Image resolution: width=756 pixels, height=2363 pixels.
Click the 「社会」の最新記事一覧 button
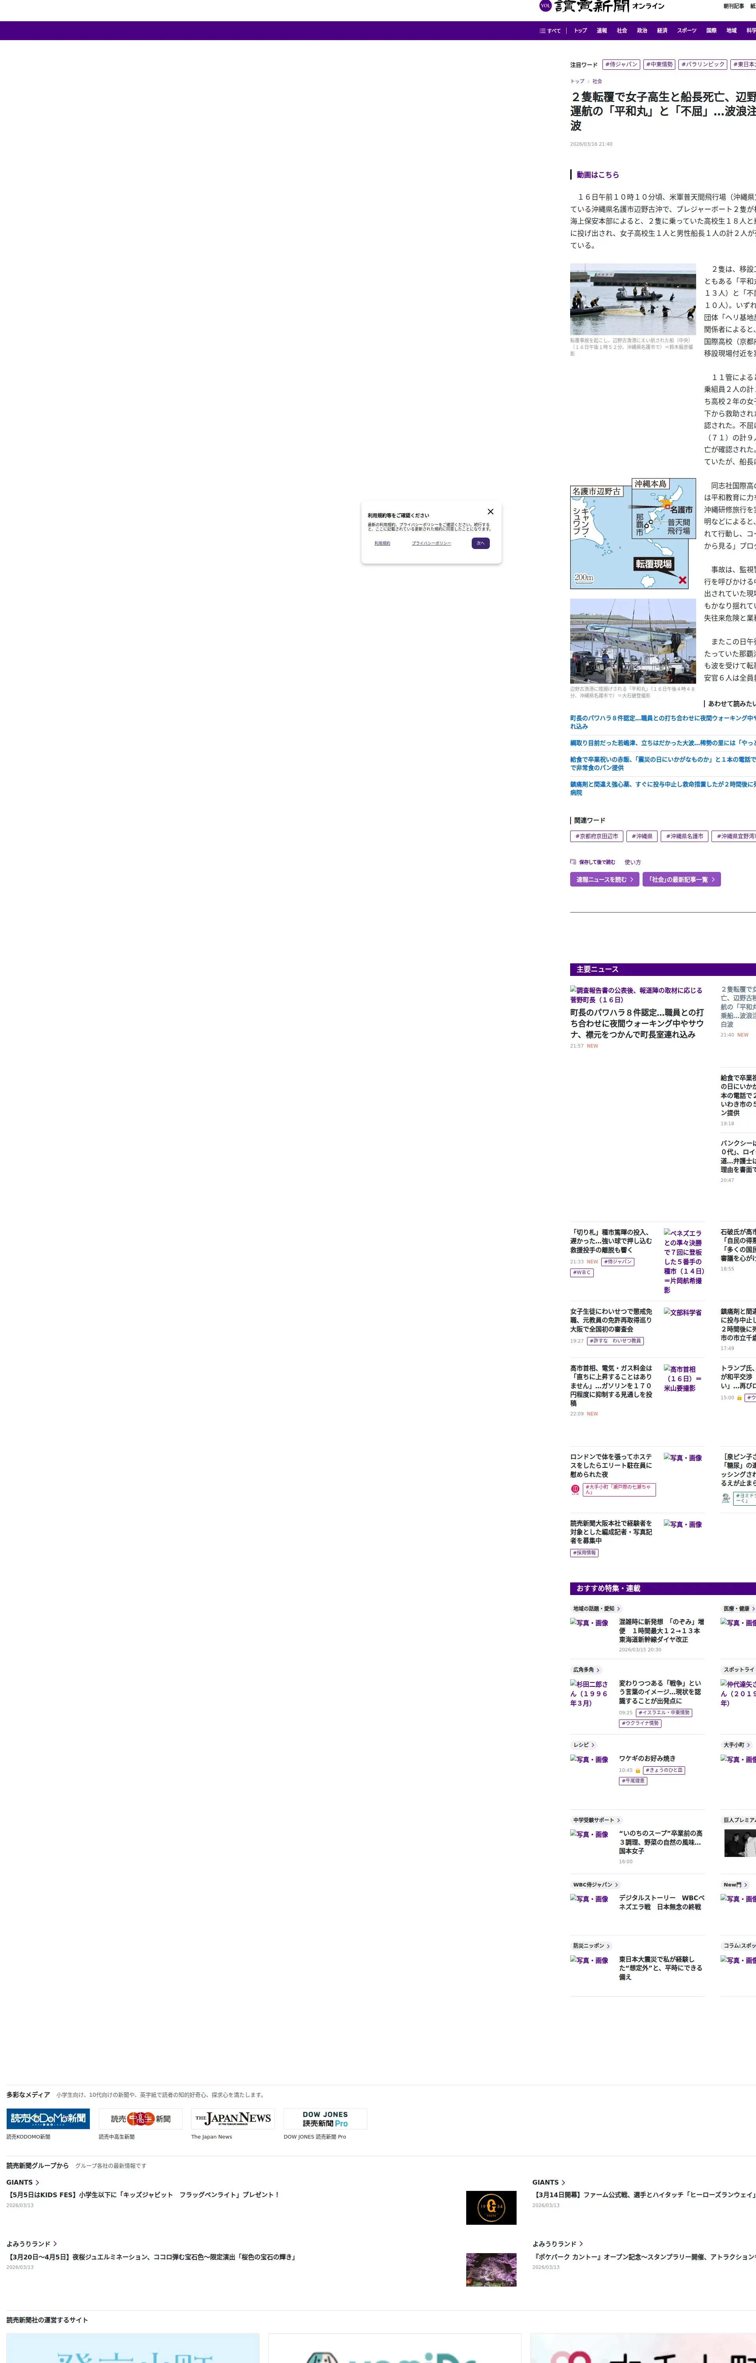point(682,880)
